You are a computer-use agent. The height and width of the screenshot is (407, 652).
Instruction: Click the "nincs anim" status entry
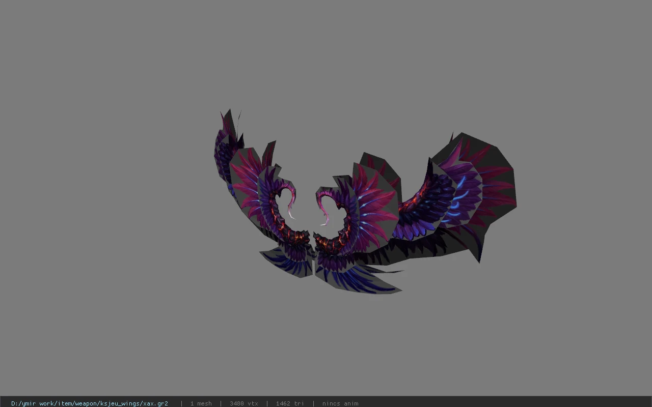(340, 403)
